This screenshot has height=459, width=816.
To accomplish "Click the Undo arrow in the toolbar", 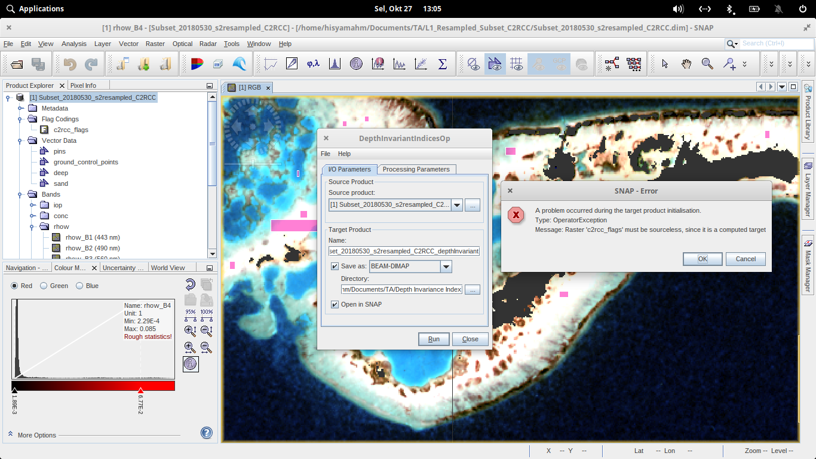I will pos(70,64).
